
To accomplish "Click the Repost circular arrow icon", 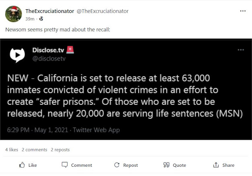I will (x=117, y=165).
